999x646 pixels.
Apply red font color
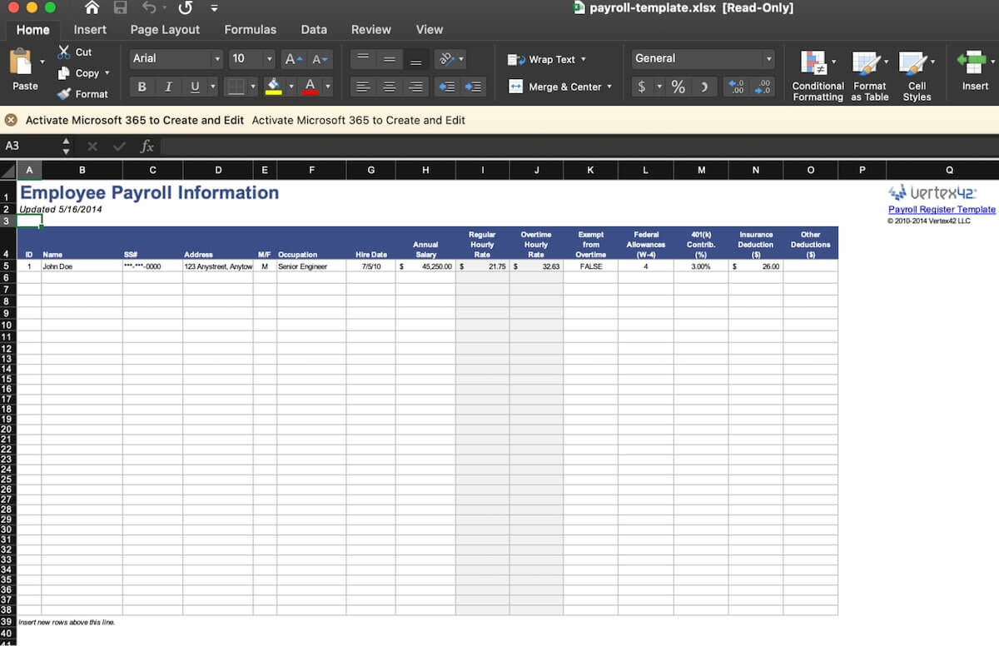pyautogui.click(x=311, y=87)
